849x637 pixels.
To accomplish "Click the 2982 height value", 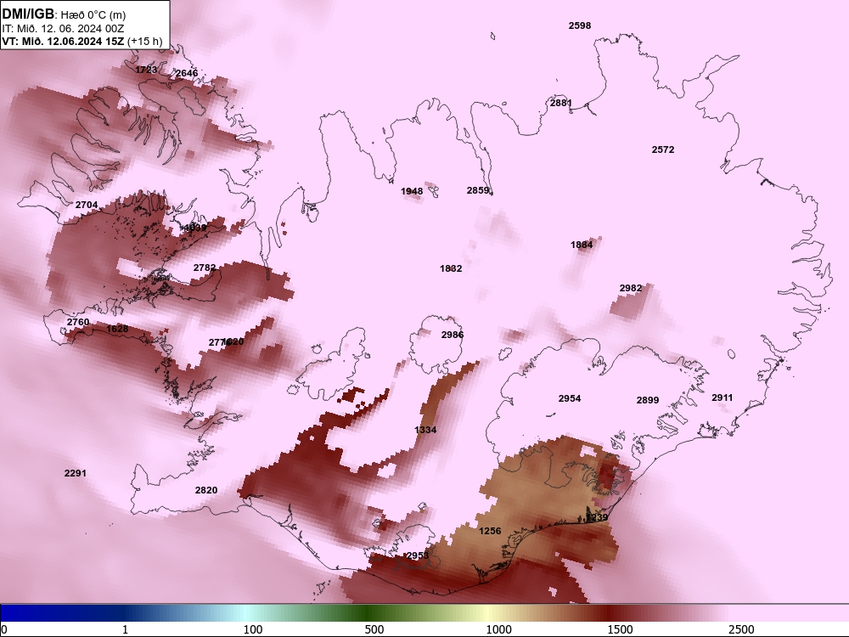I will tap(631, 288).
